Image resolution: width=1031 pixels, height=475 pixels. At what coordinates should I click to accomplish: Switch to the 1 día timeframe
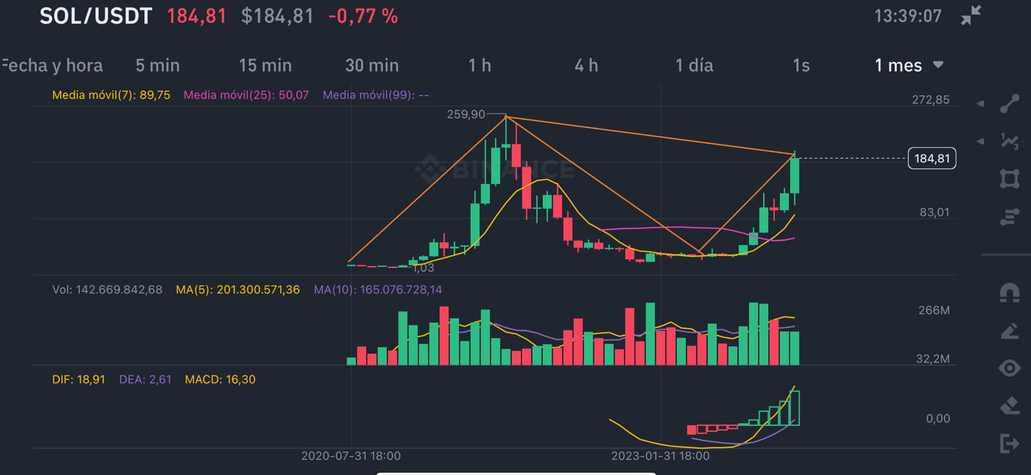(x=694, y=65)
